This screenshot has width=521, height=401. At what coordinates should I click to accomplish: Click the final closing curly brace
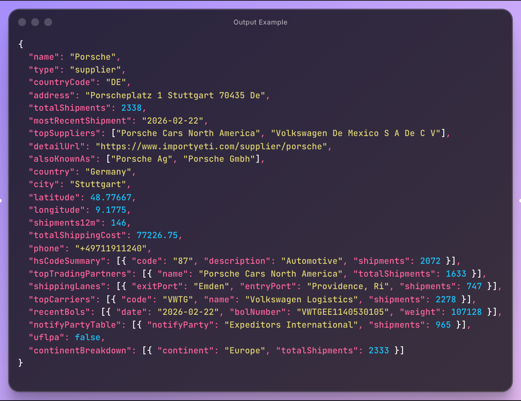point(21,363)
